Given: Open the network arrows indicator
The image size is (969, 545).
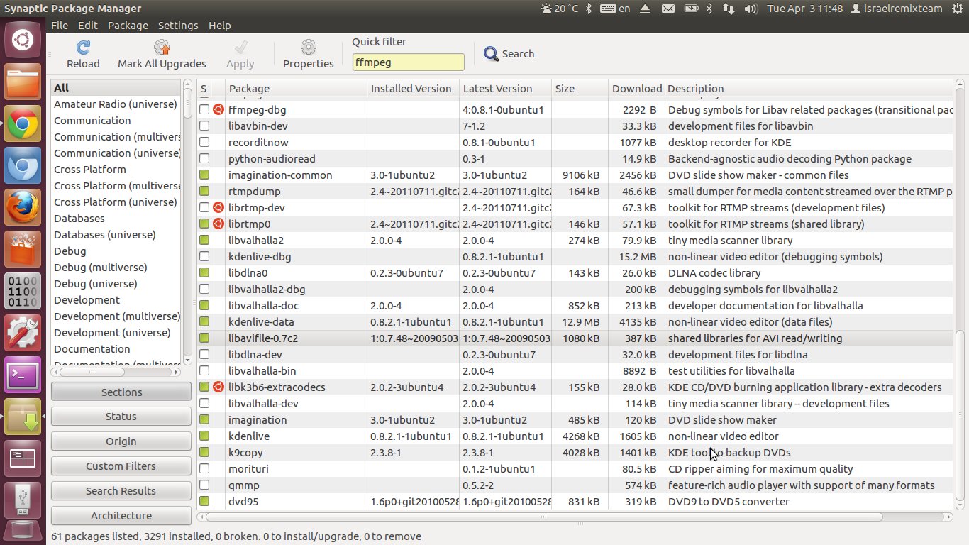Looking at the screenshot, I should tap(729, 9).
